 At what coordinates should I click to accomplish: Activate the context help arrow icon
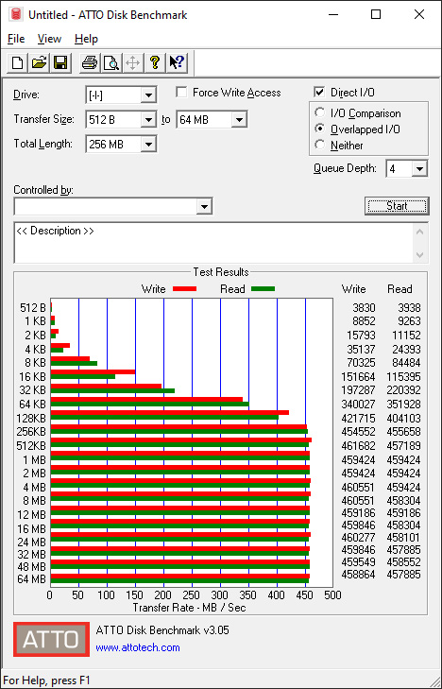[178, 62]
